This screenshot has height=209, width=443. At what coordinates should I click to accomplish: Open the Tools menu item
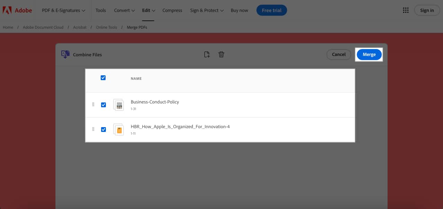[101, 10]
